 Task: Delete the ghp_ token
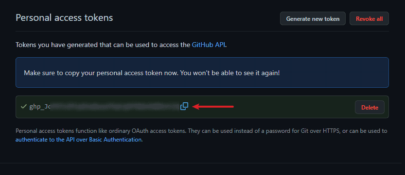coord(370,107)
